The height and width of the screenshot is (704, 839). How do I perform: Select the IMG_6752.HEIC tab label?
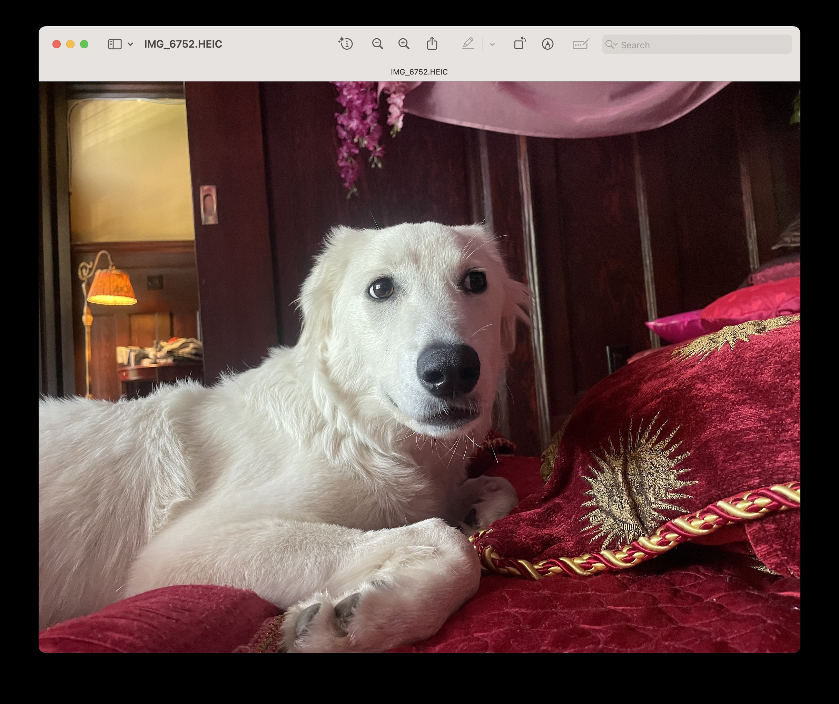click(x=419, y=72)
